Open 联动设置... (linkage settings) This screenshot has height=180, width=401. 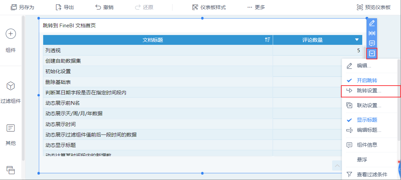click(x=370, y=105)
